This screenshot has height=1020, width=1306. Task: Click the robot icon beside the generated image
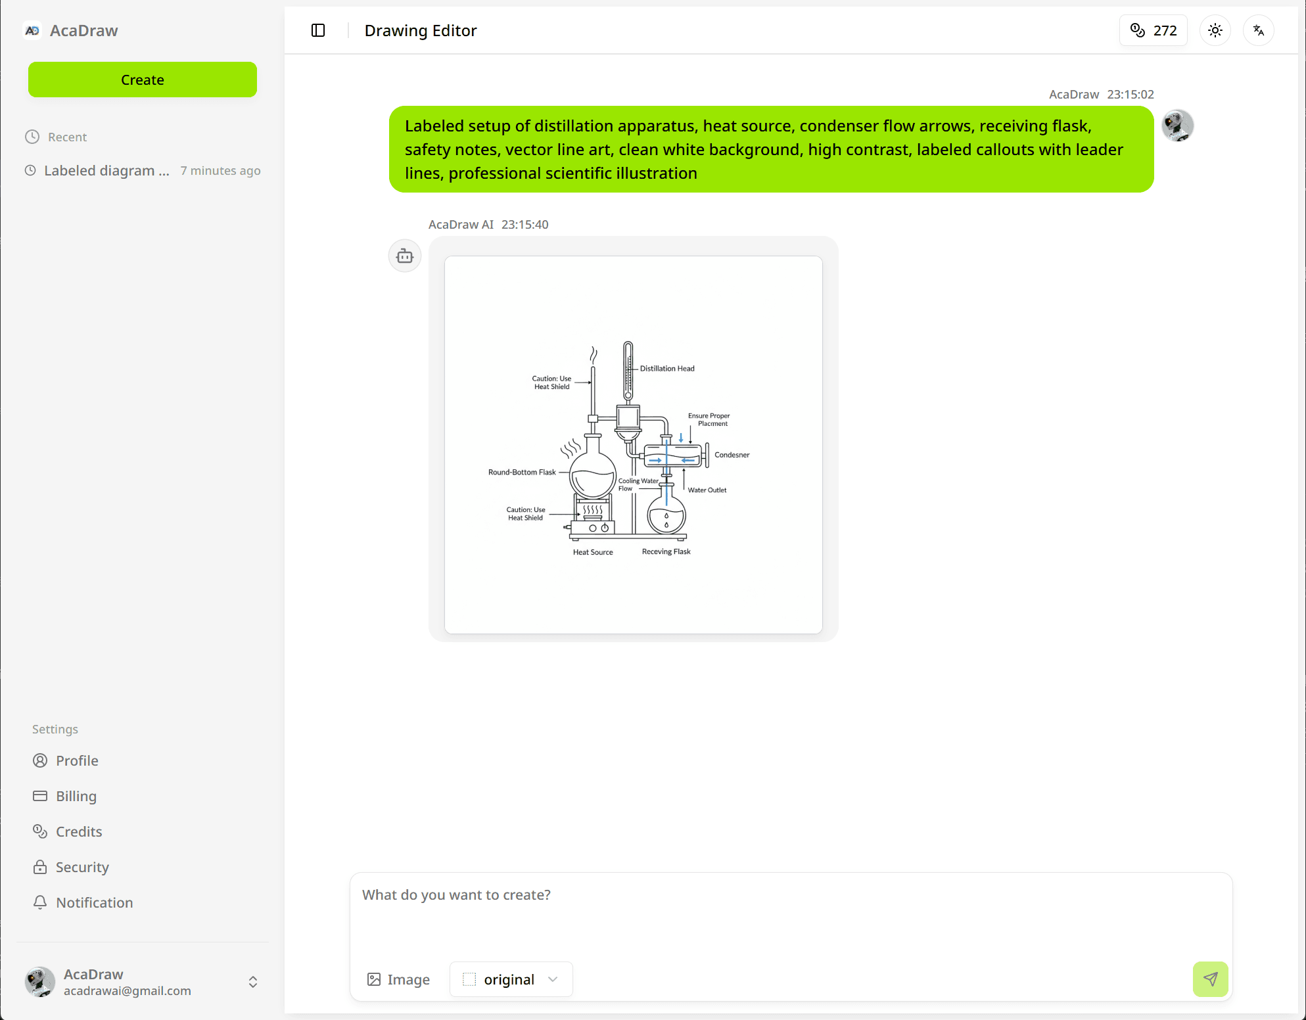pyautogui.click(x=404, y=256)
